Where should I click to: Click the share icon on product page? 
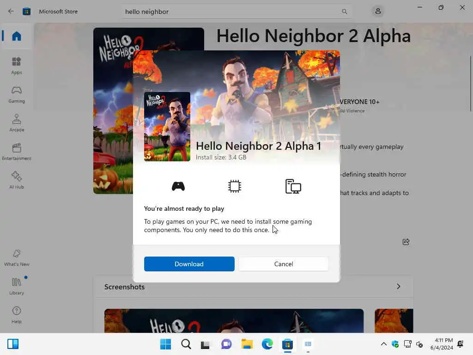point(406,242)
